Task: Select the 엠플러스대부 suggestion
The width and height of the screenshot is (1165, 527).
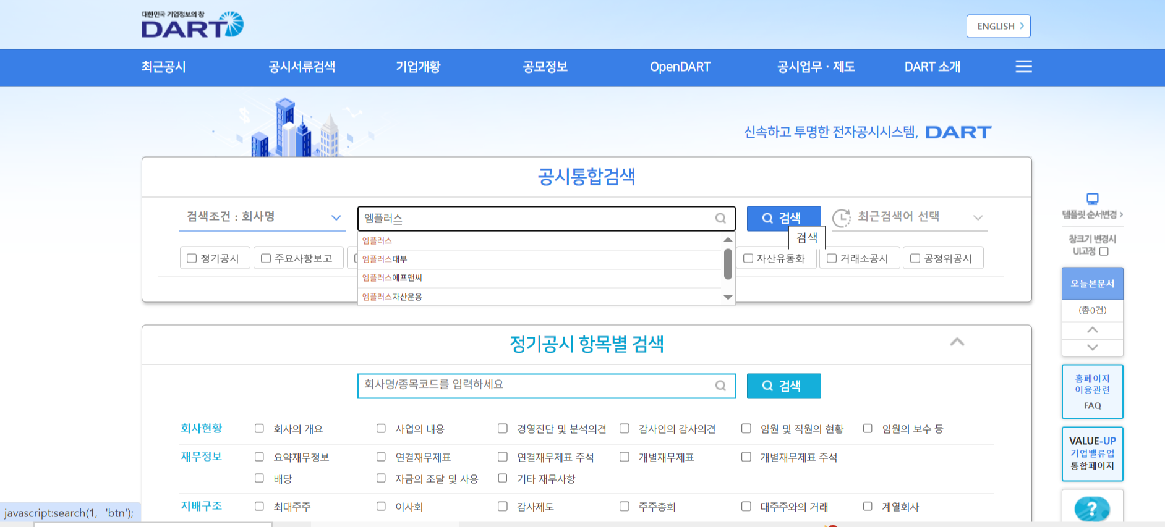Action: (x=540, y=259)
